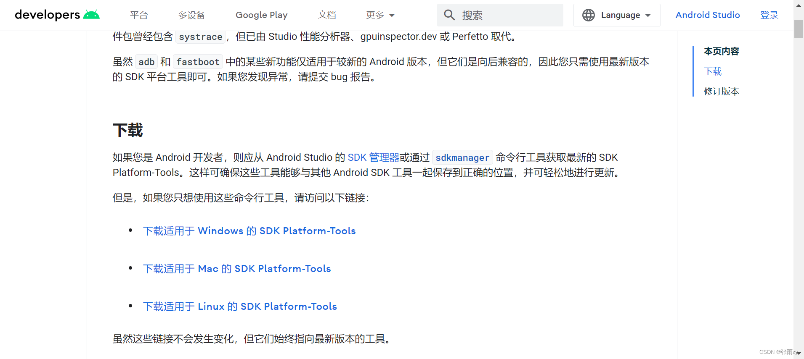
Task: Expand the 更多 dropdown
Action: coord(380,15)
